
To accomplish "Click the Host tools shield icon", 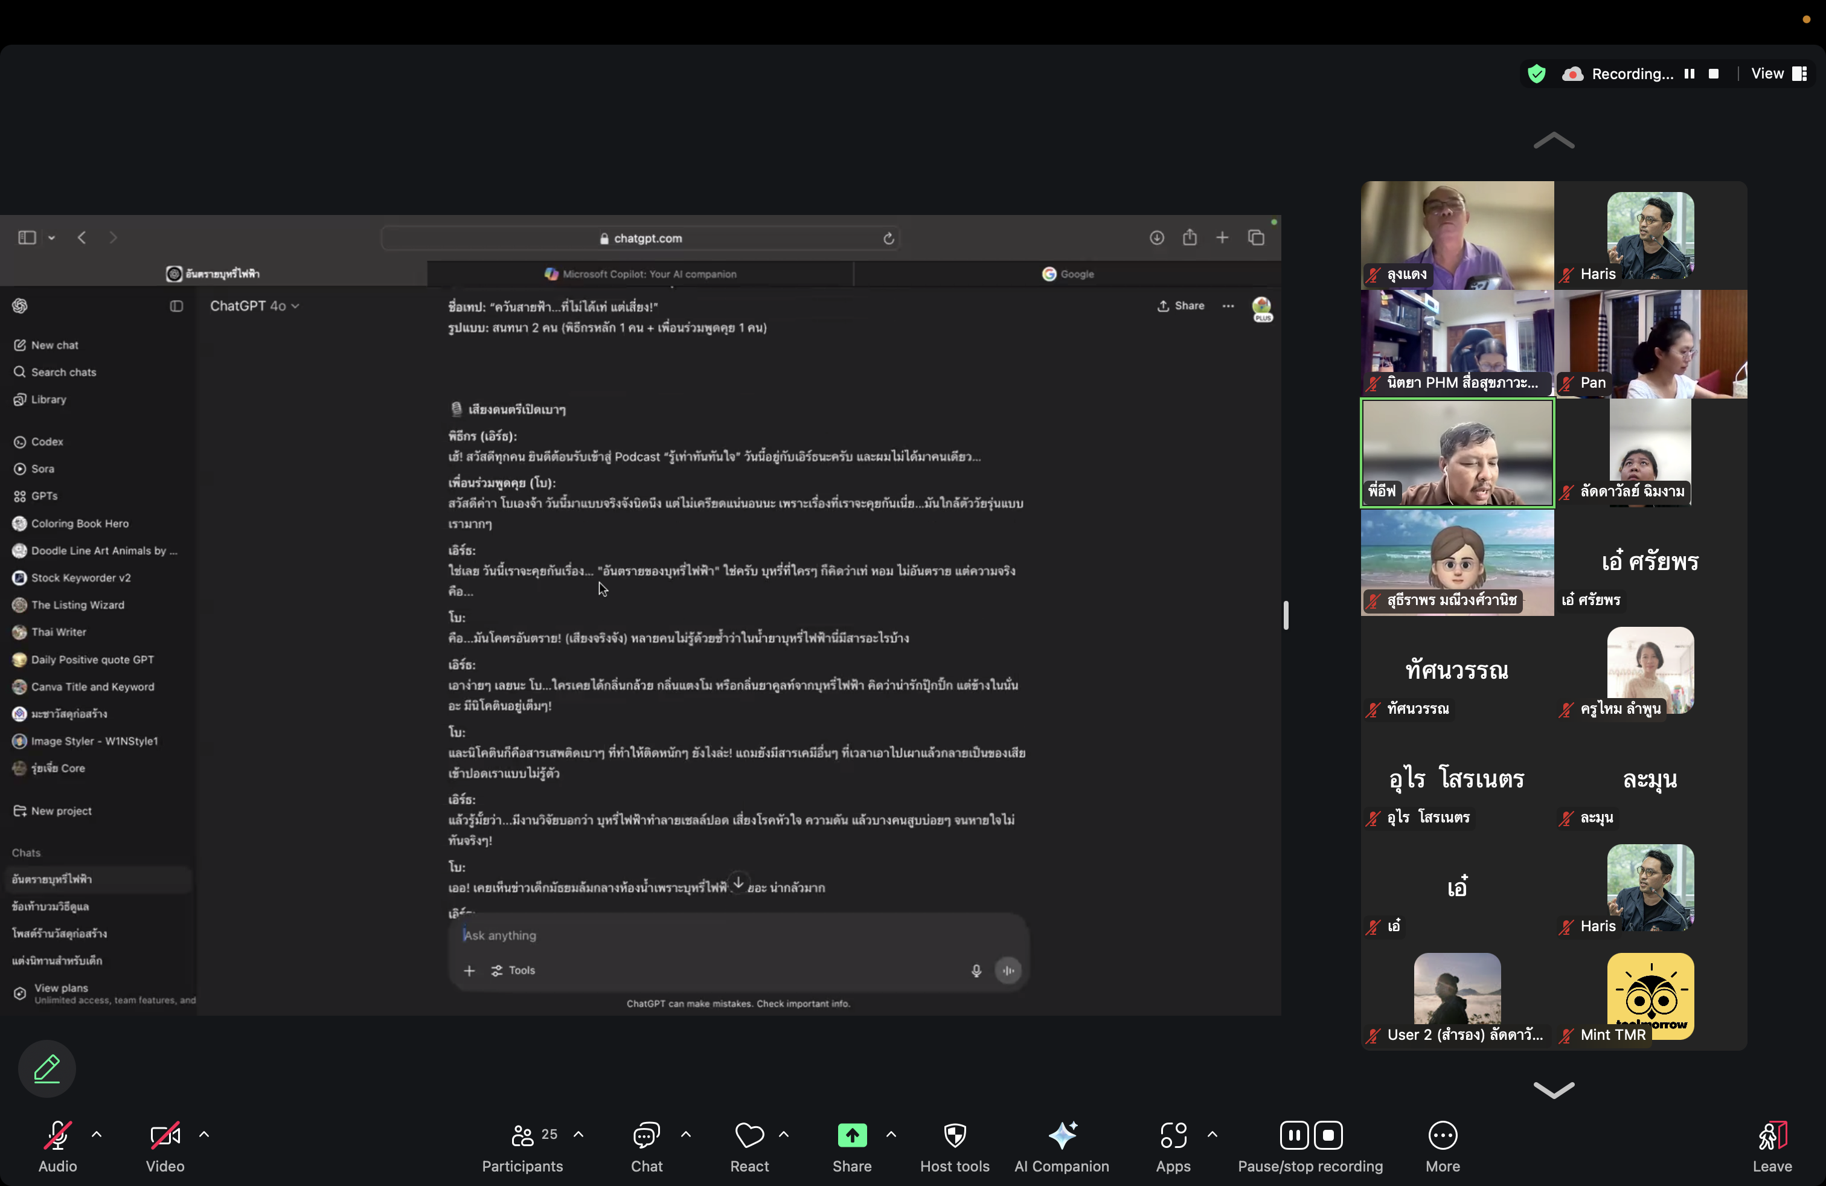I will tap(955, 1135).
